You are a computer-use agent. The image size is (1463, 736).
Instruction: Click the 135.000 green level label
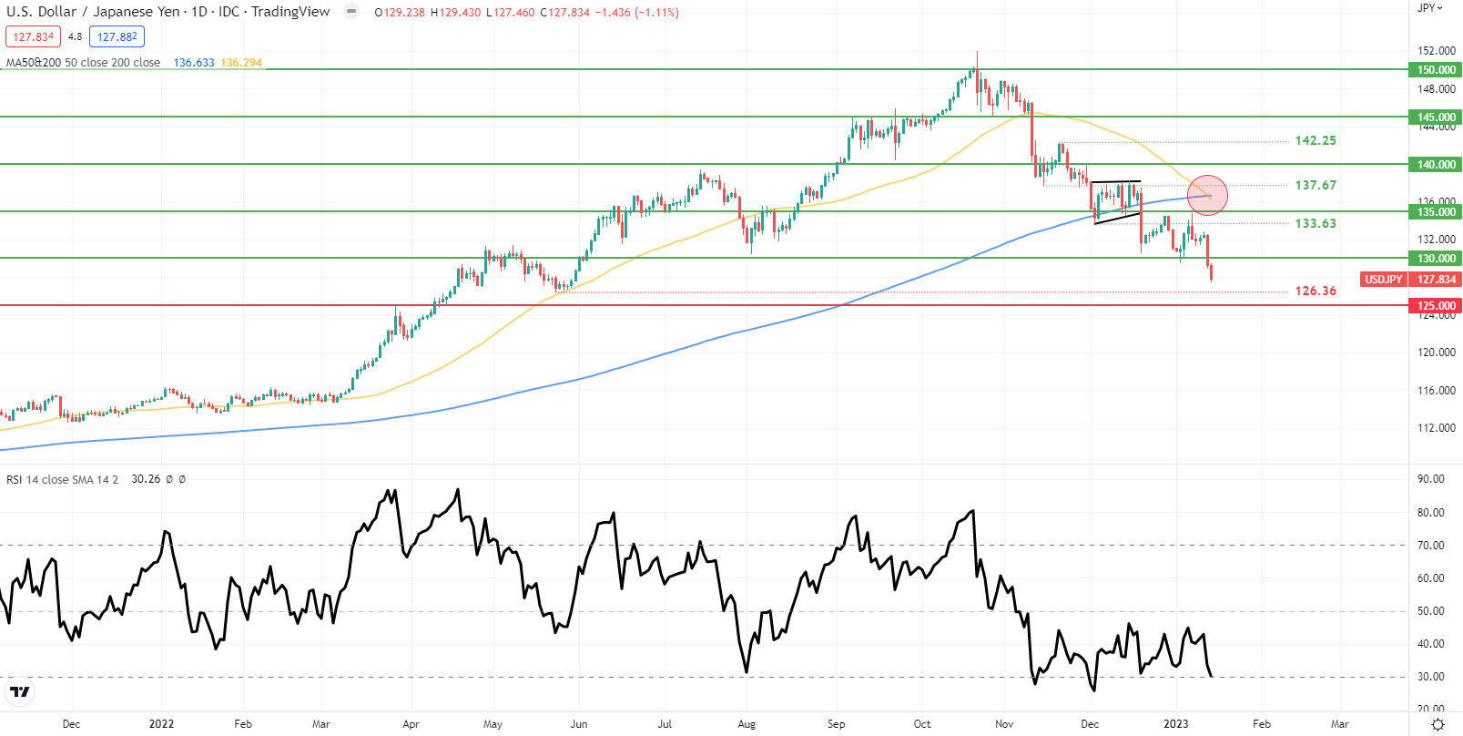[1436, 212]
